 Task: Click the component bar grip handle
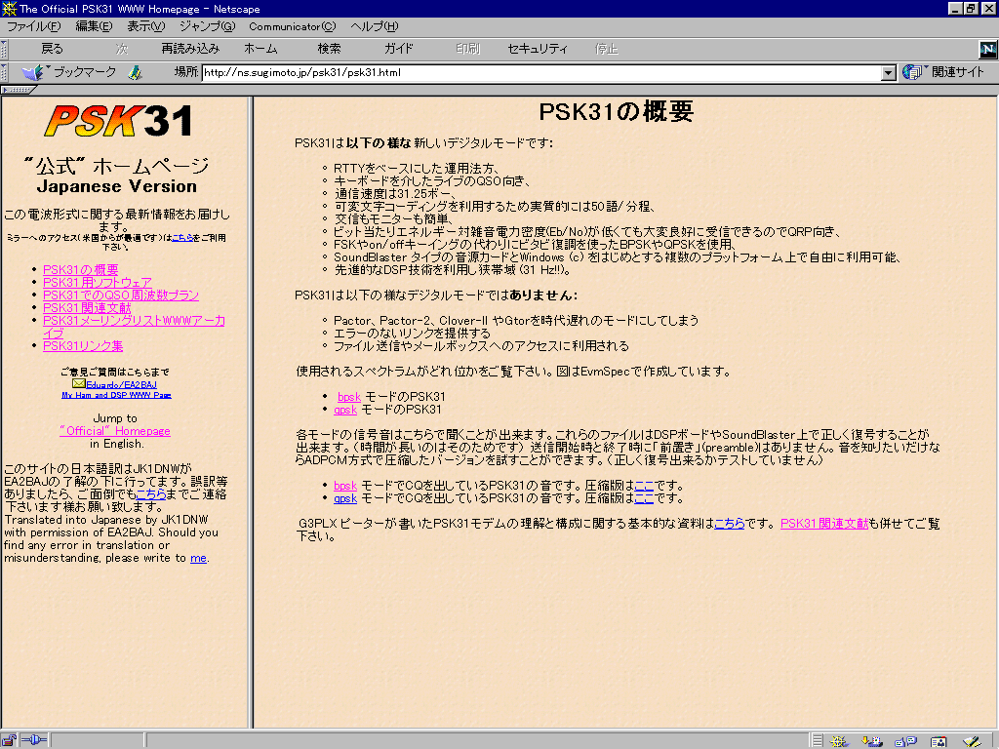(817, 741)
